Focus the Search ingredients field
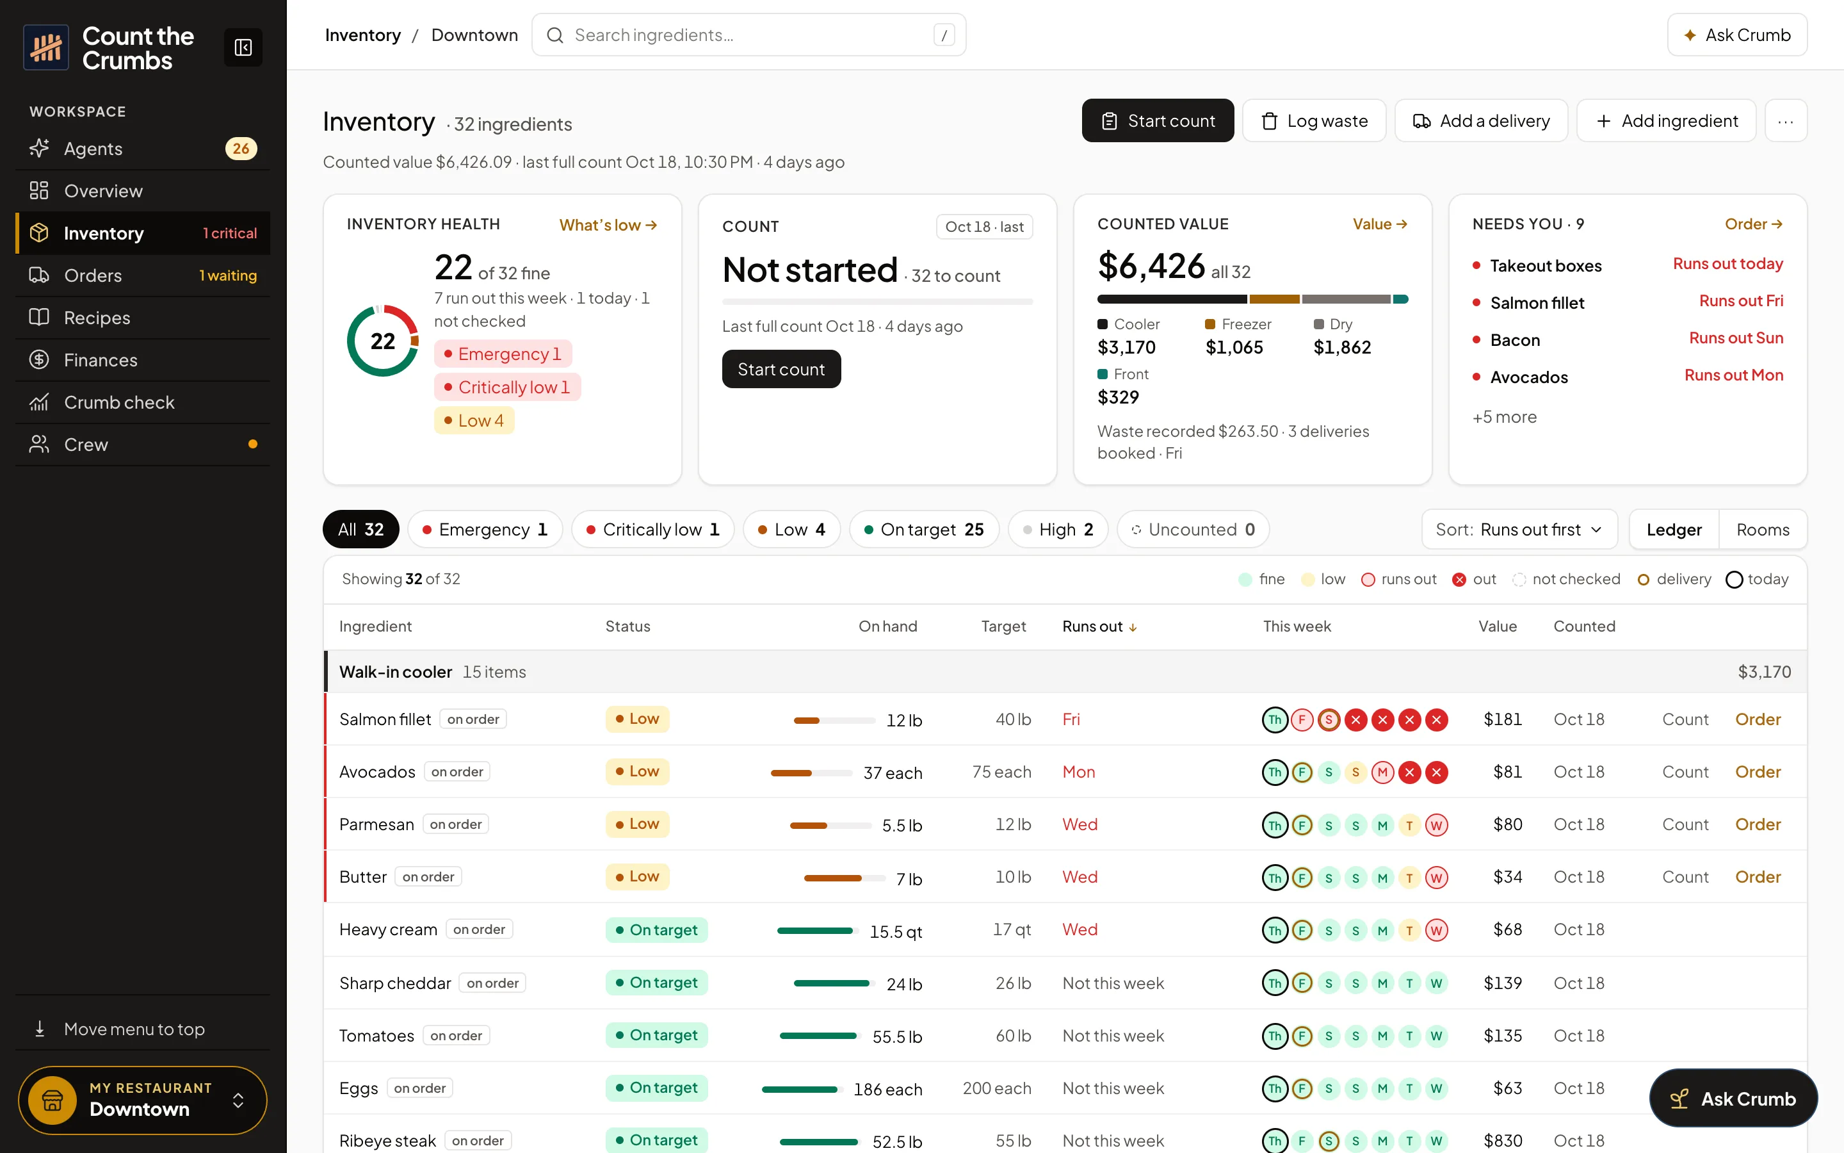1844x1153 pixels. tap(749, 35)
